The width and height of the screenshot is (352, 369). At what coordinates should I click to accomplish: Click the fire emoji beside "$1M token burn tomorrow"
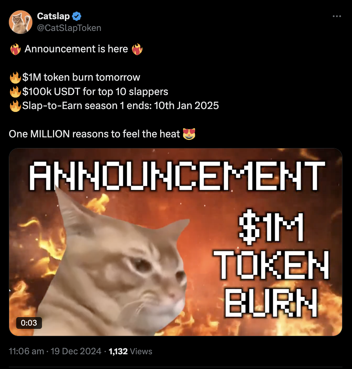pyautogui.click(x=15, y=77)
